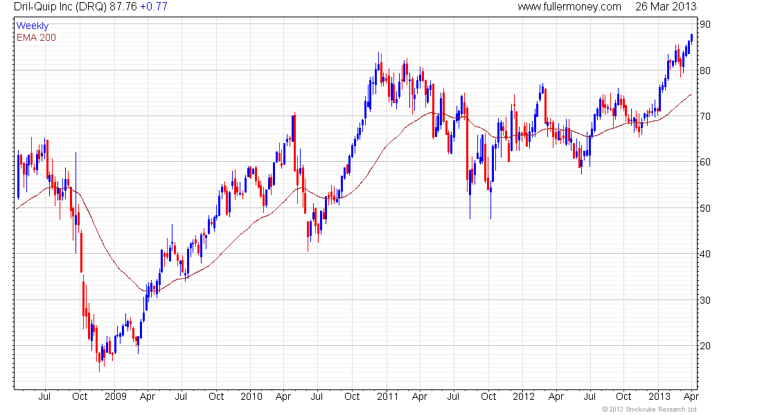Select the Weekly timeframe label
This screenshot has height=415, width=762.
(33, 26)
